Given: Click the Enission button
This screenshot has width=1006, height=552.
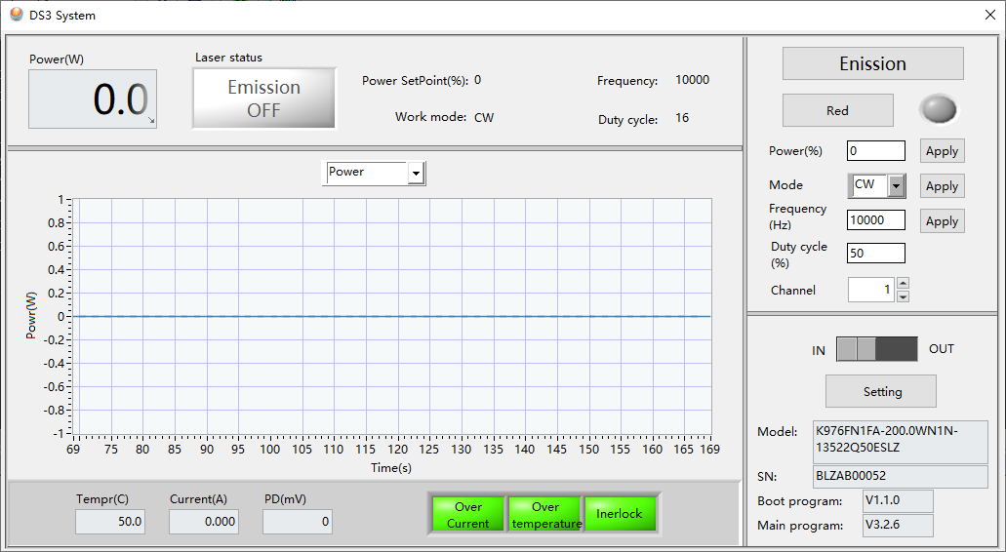Looking at the screenshot, I should click(872, 63).
